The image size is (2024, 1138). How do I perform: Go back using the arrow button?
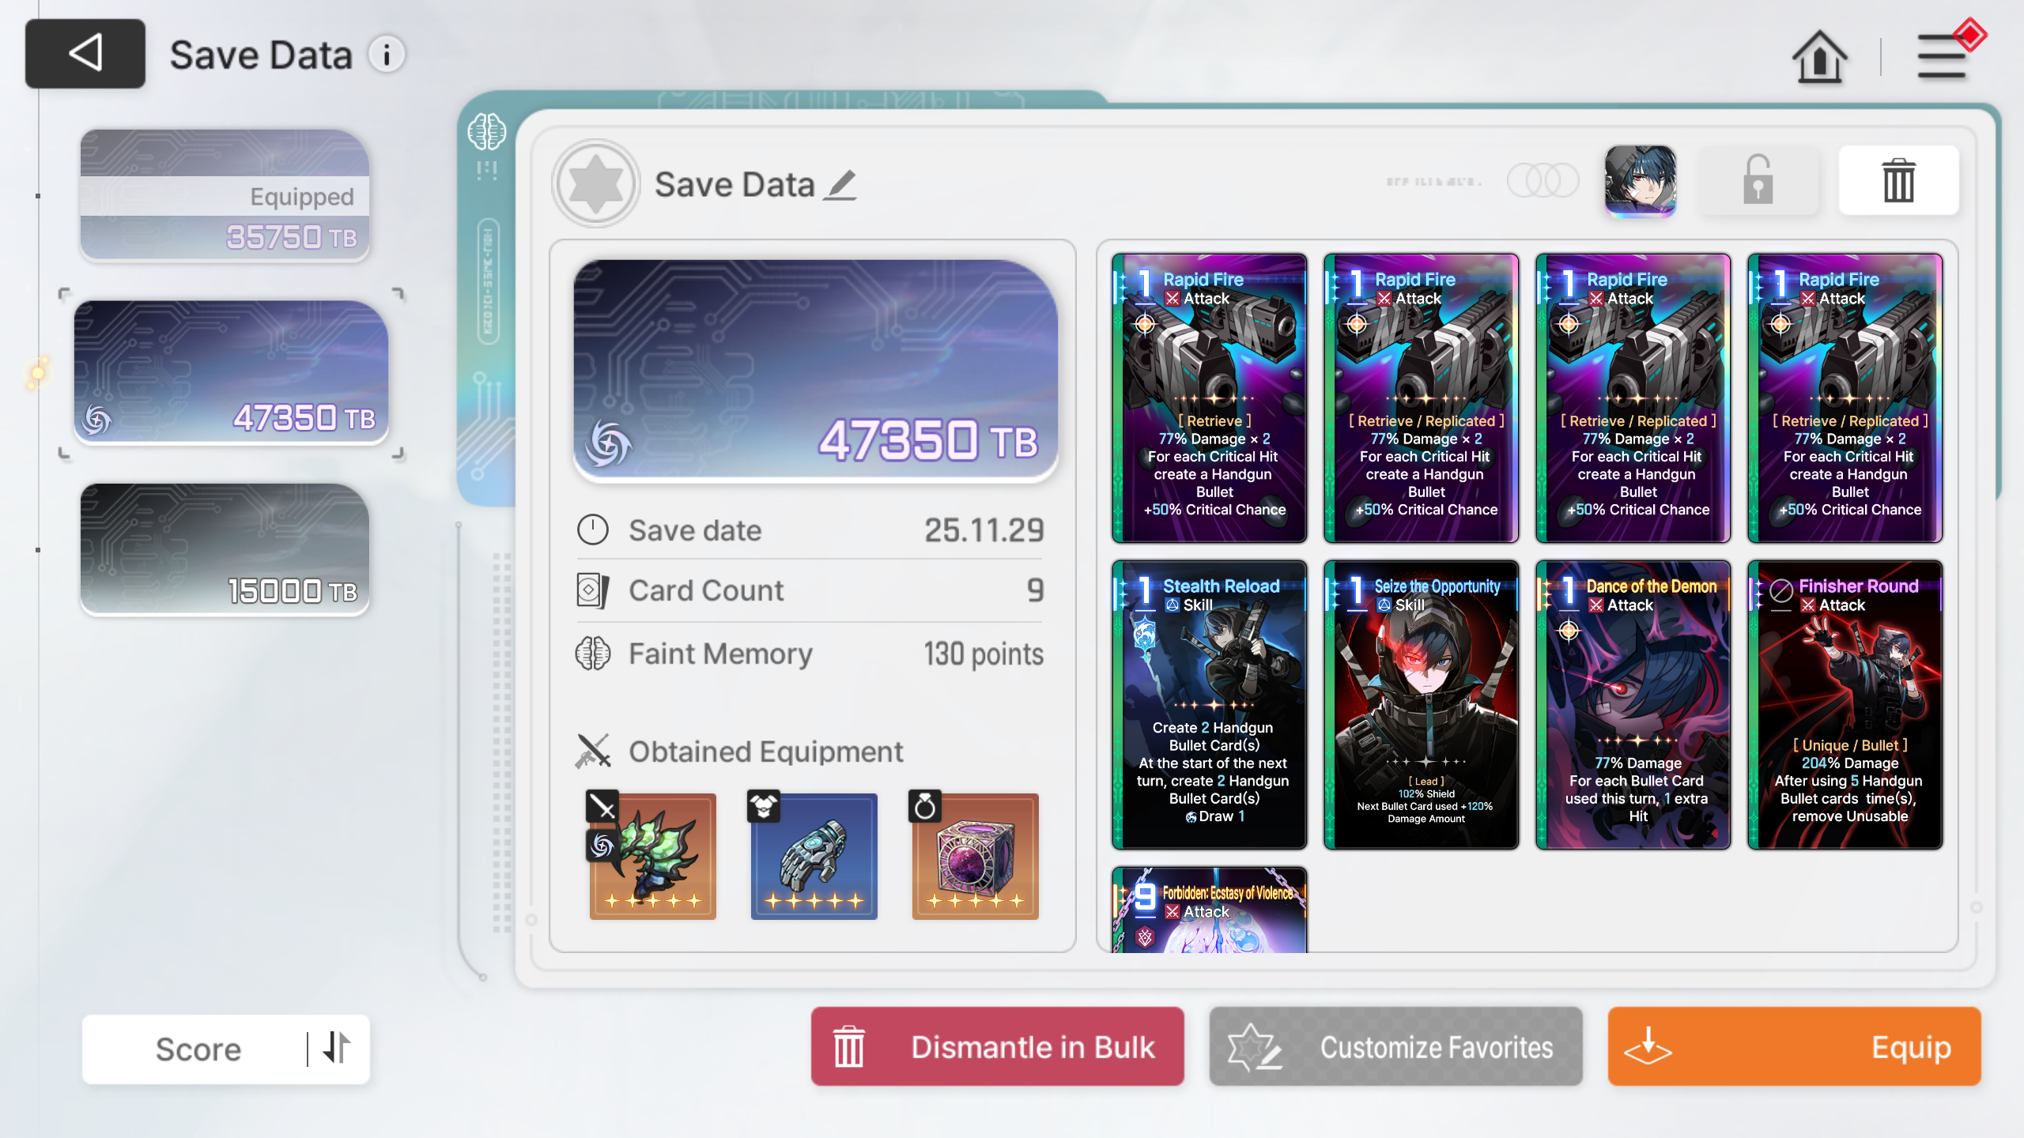click(x=85, y=54)
